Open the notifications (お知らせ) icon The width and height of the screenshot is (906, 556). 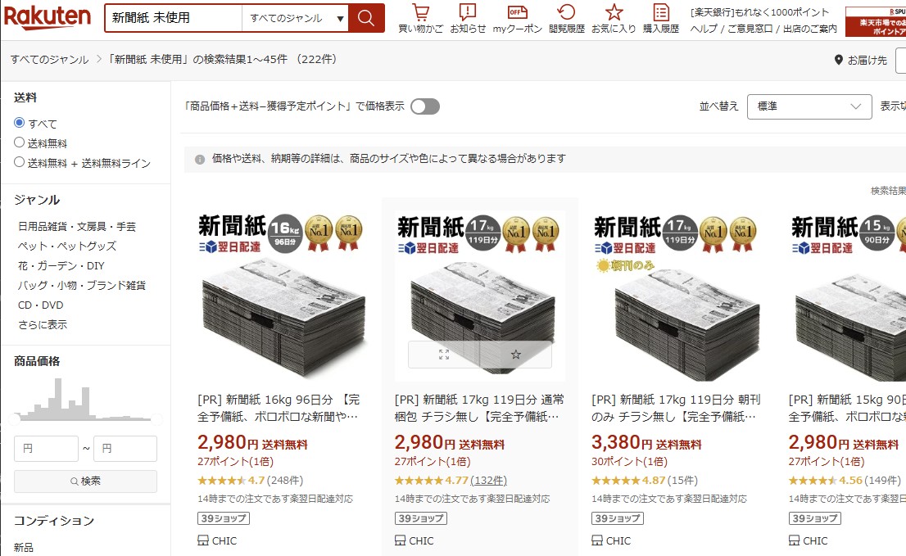(468, 18)
